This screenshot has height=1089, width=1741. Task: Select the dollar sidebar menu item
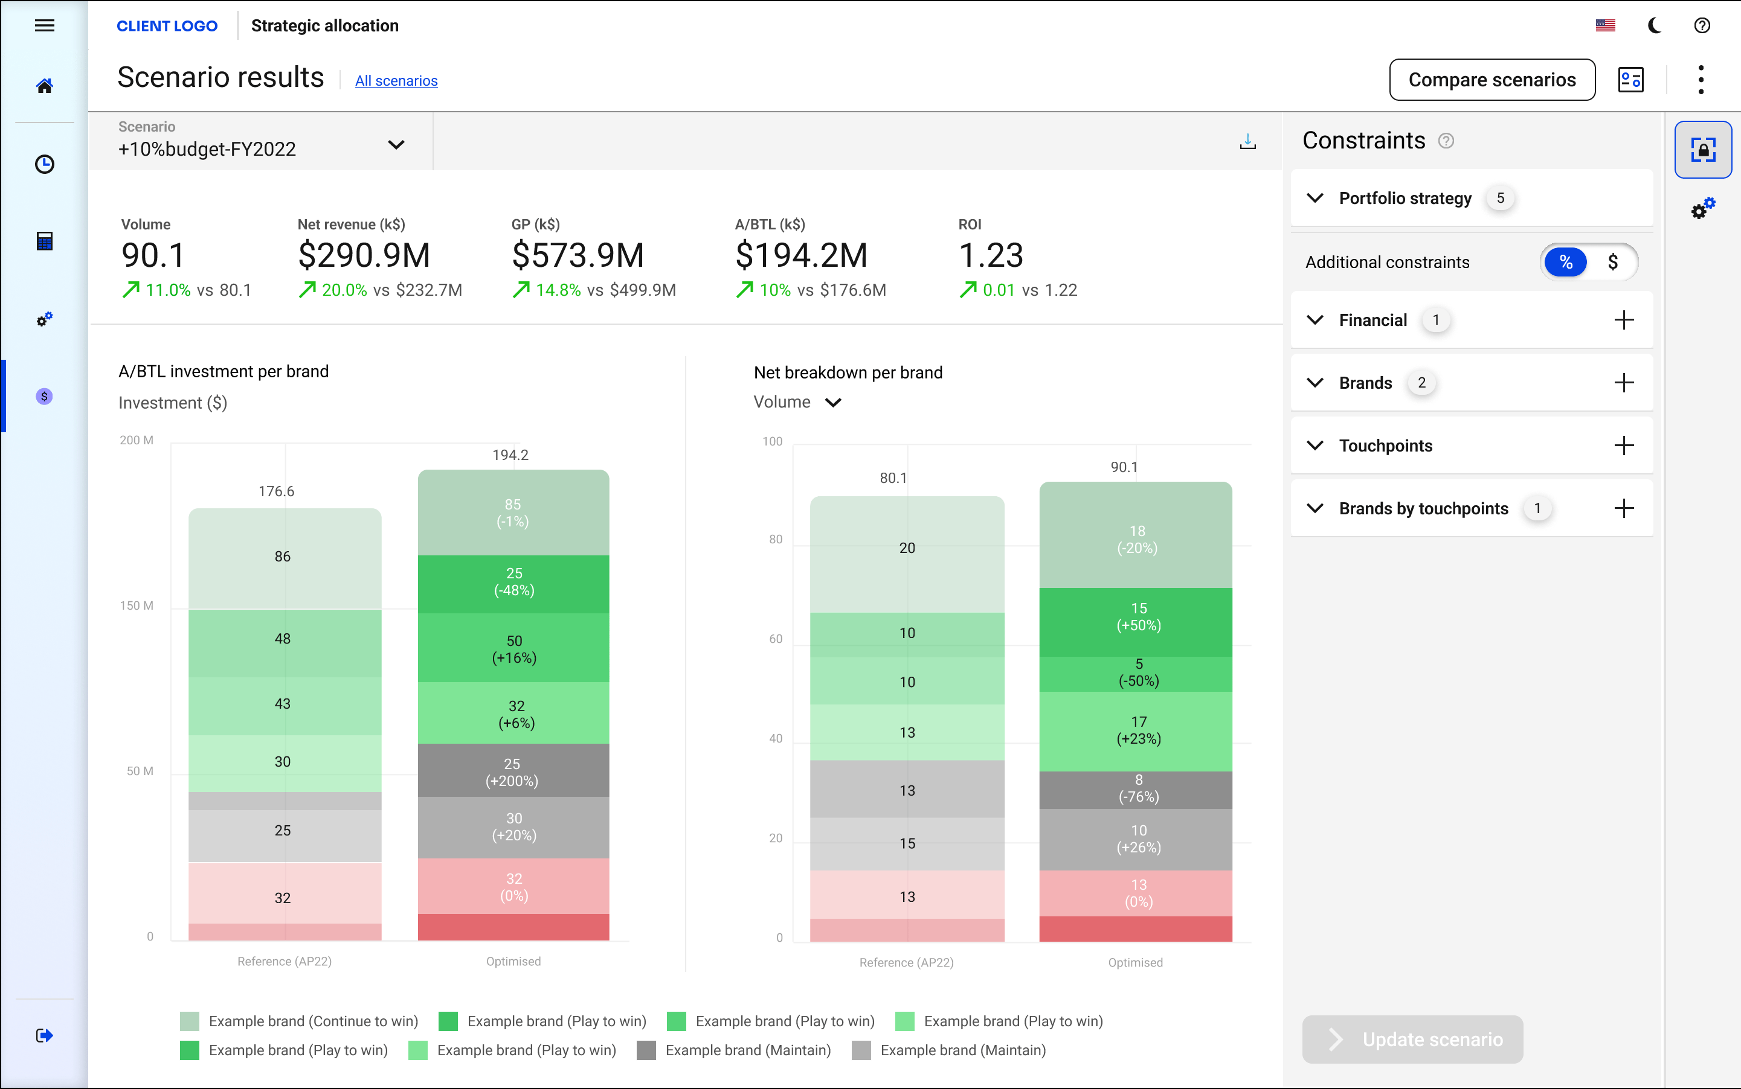pyautogui.click(x=45, y=396)
